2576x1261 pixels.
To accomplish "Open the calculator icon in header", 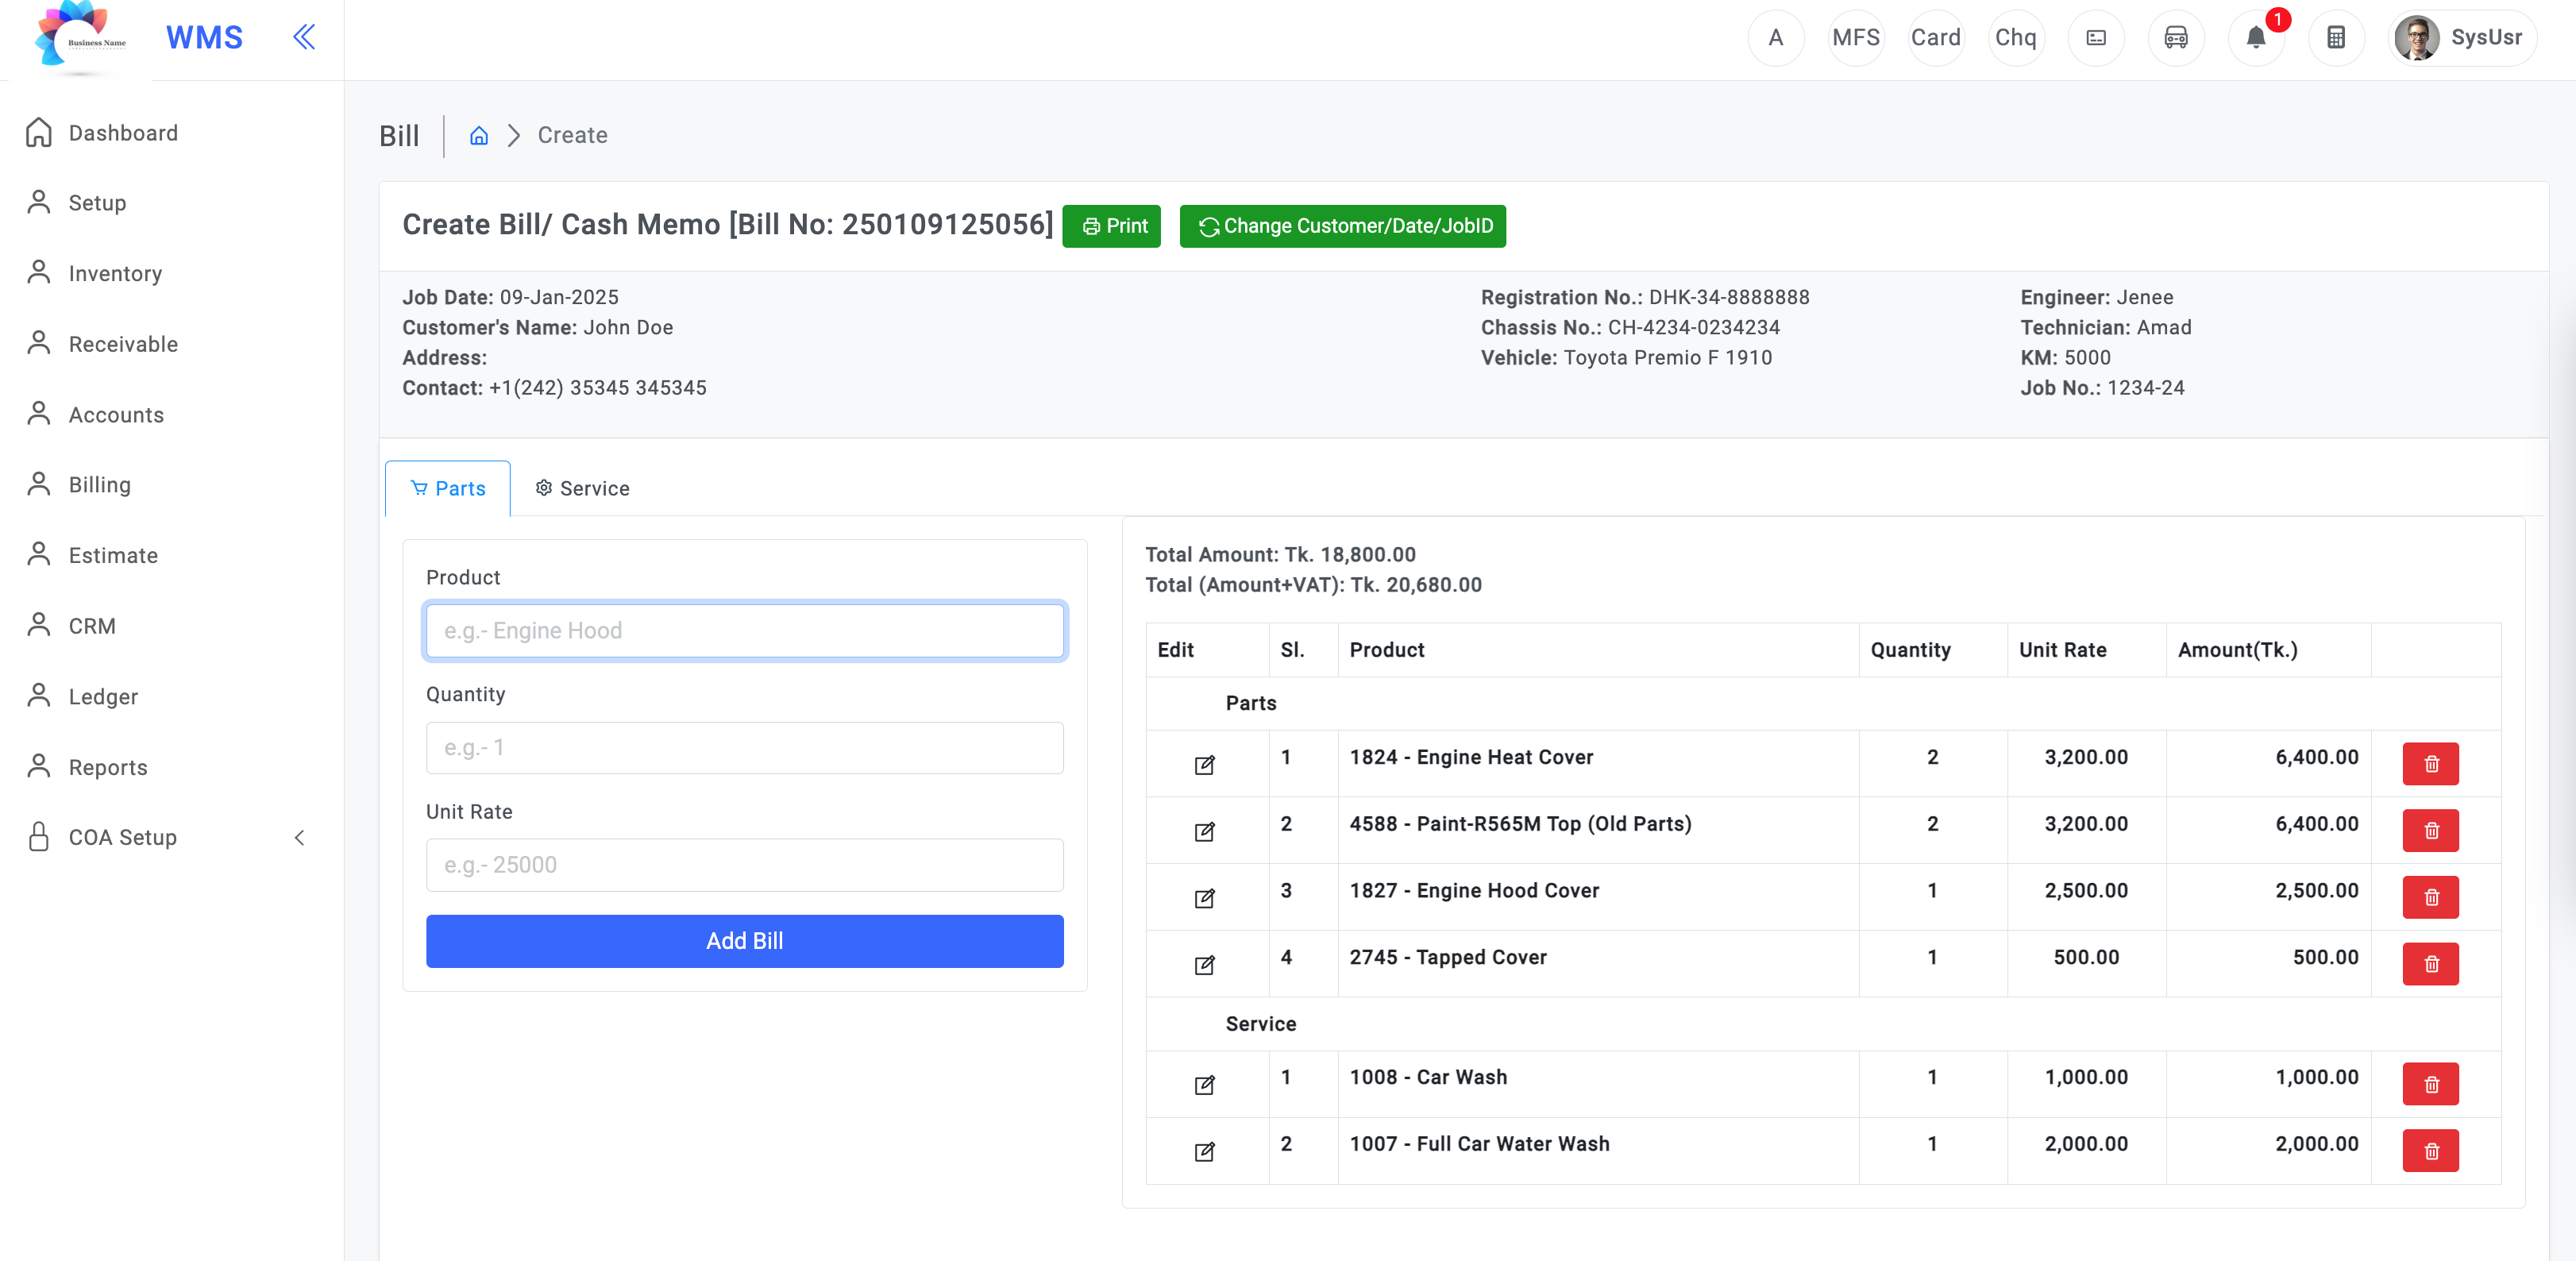I will point(2336,37).
